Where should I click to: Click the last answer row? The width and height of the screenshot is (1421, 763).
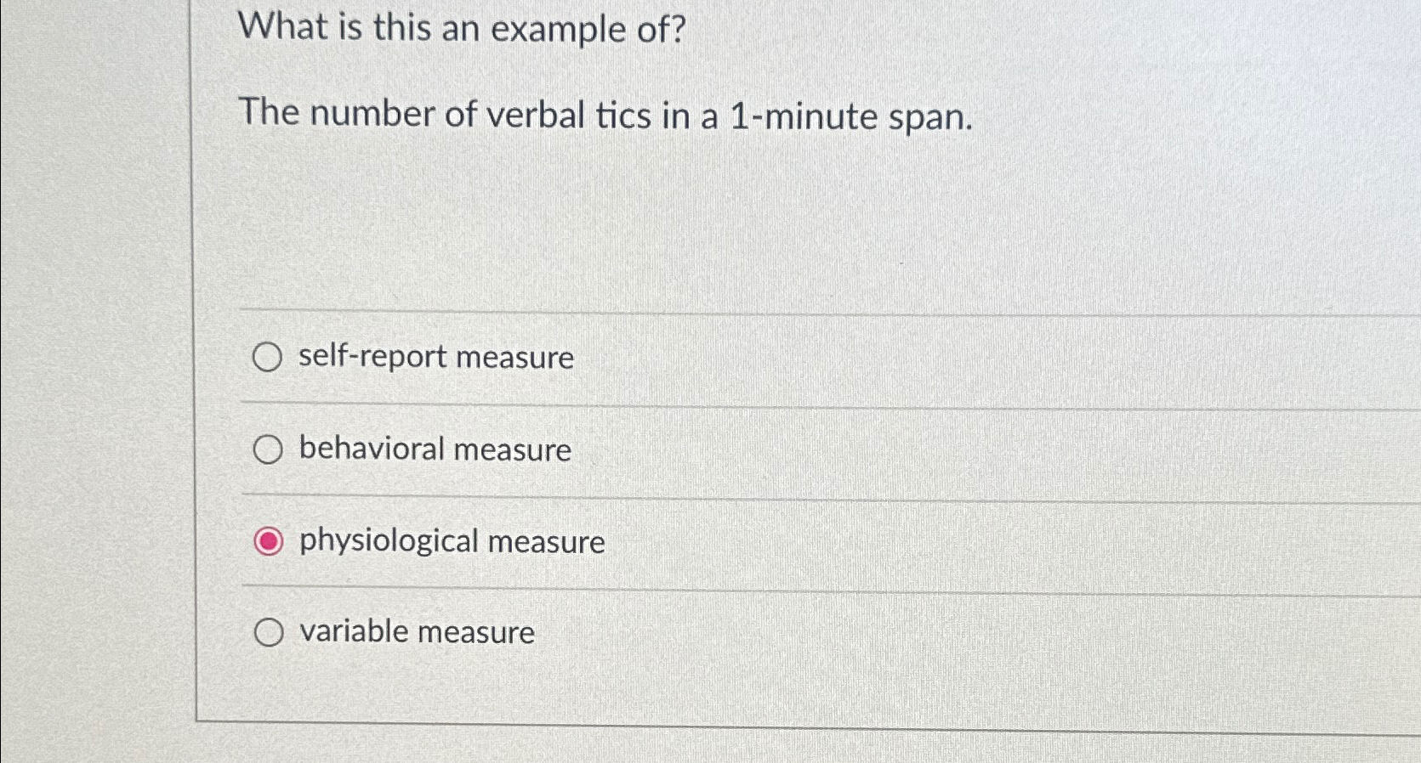pos(510,631)
